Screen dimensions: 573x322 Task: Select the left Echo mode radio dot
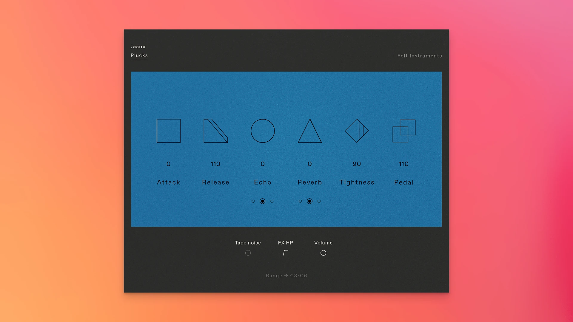(x=253, y=201)
